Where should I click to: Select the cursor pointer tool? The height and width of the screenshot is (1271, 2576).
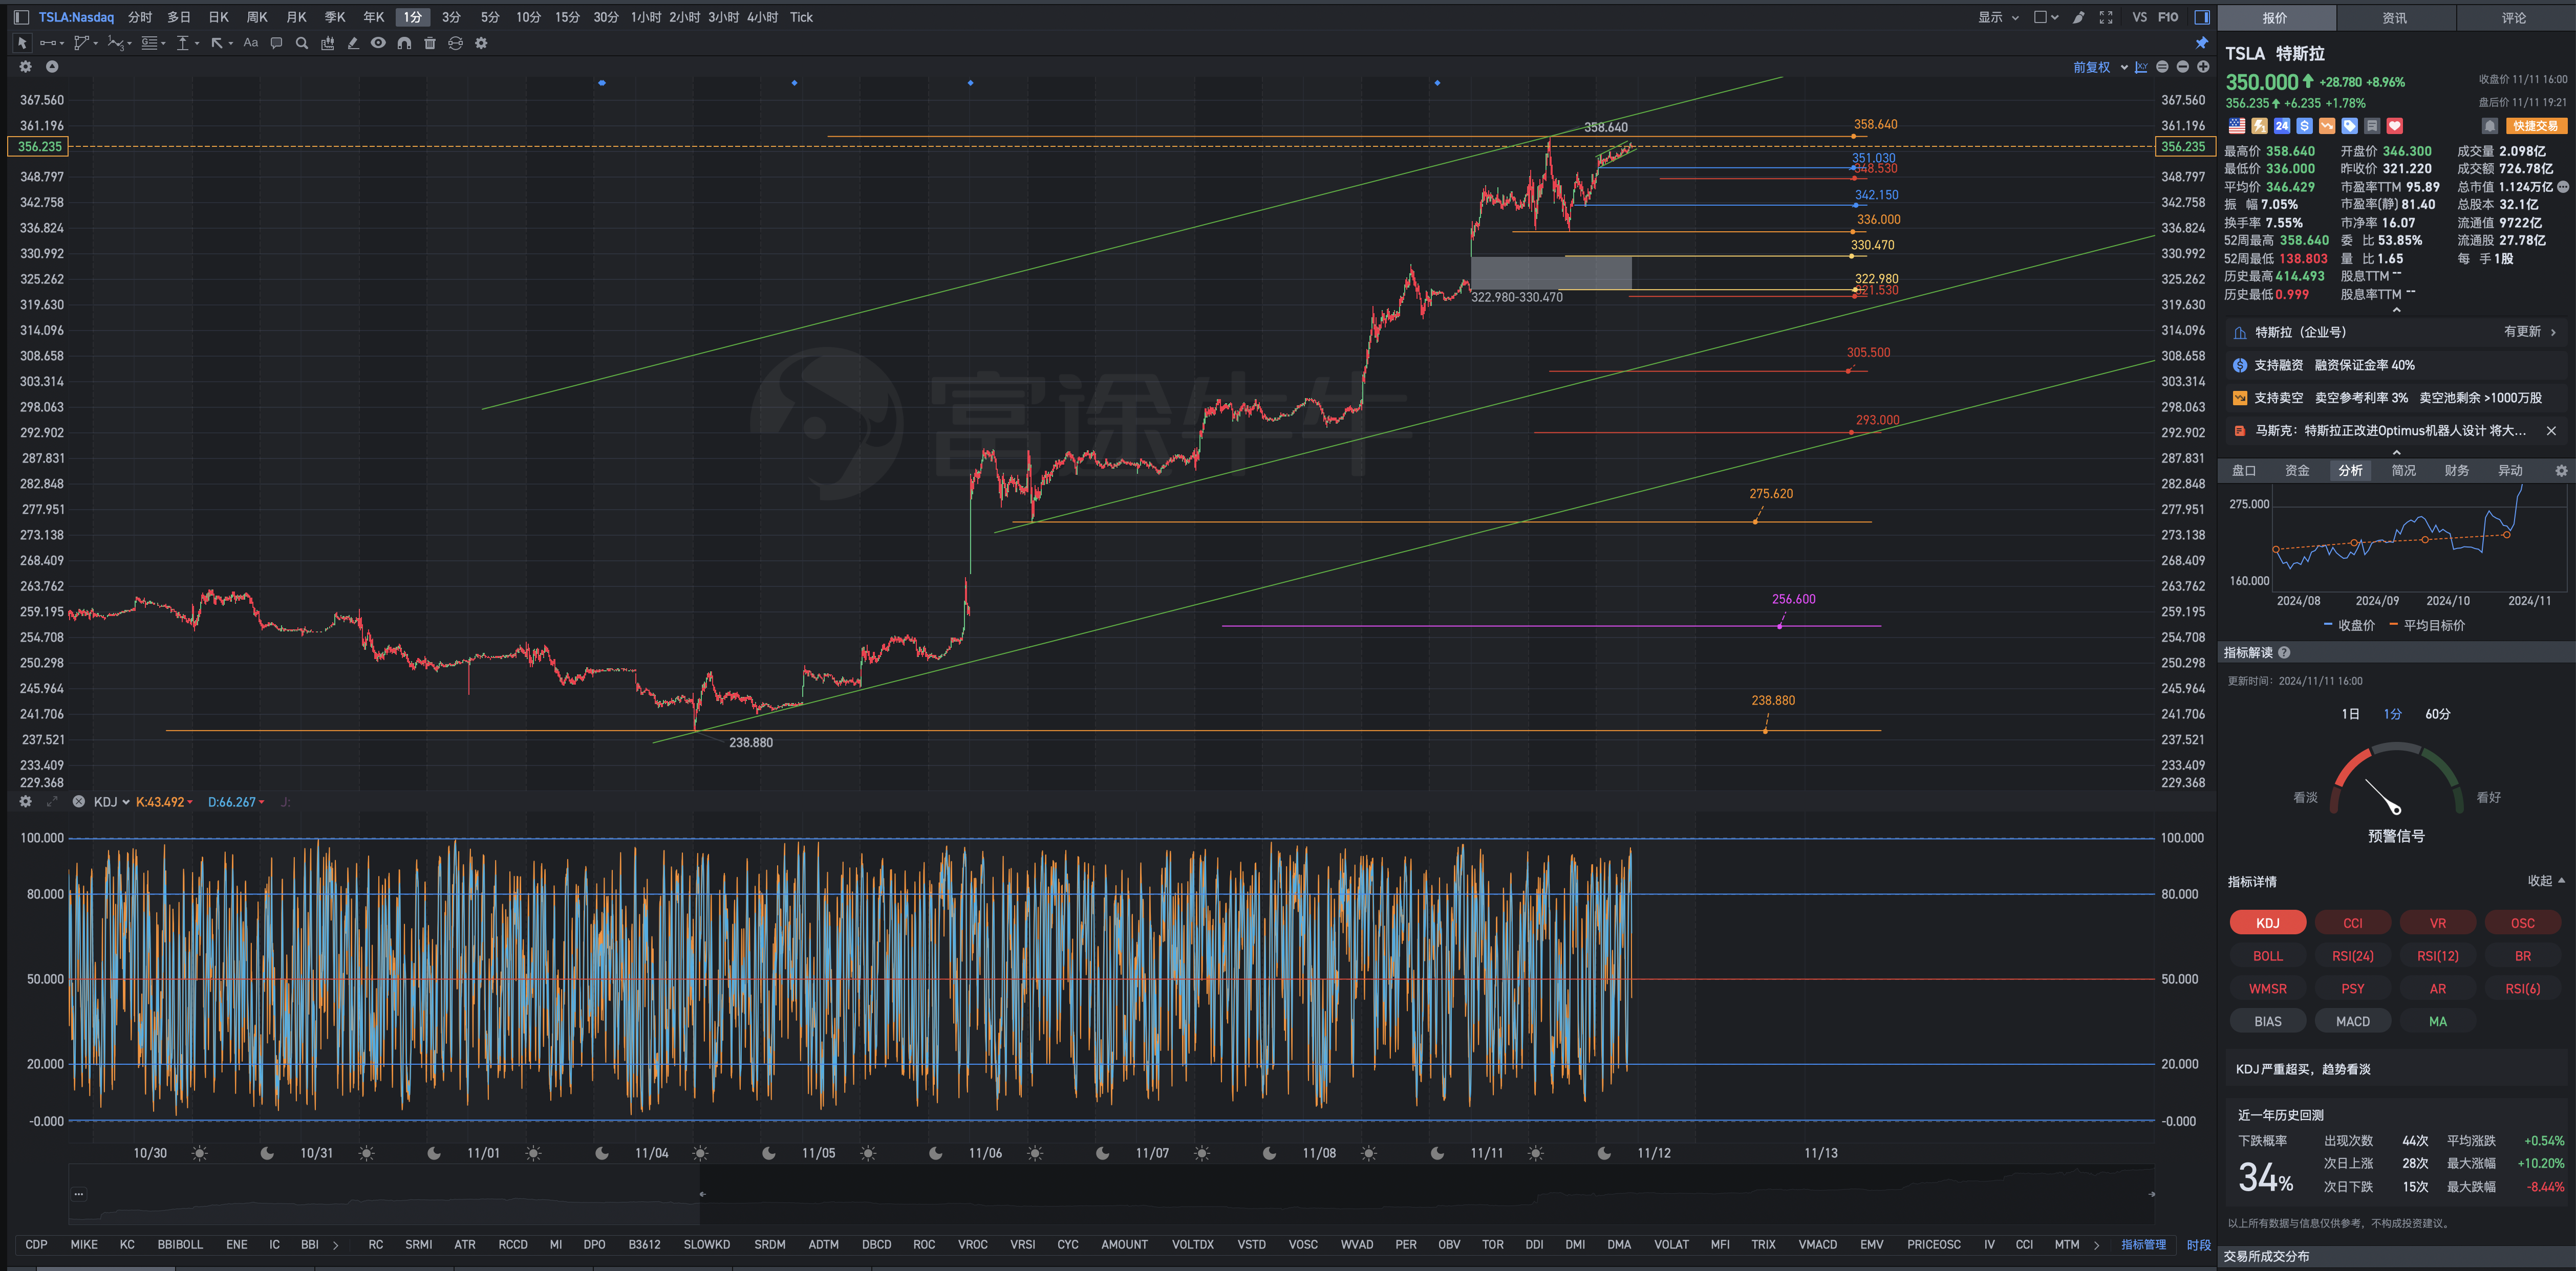[x=22, y=43]
